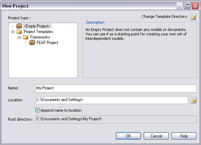This screenshot has height=145, width=201.
Task: Click the Cancel button
Action: tap(156, 136)
